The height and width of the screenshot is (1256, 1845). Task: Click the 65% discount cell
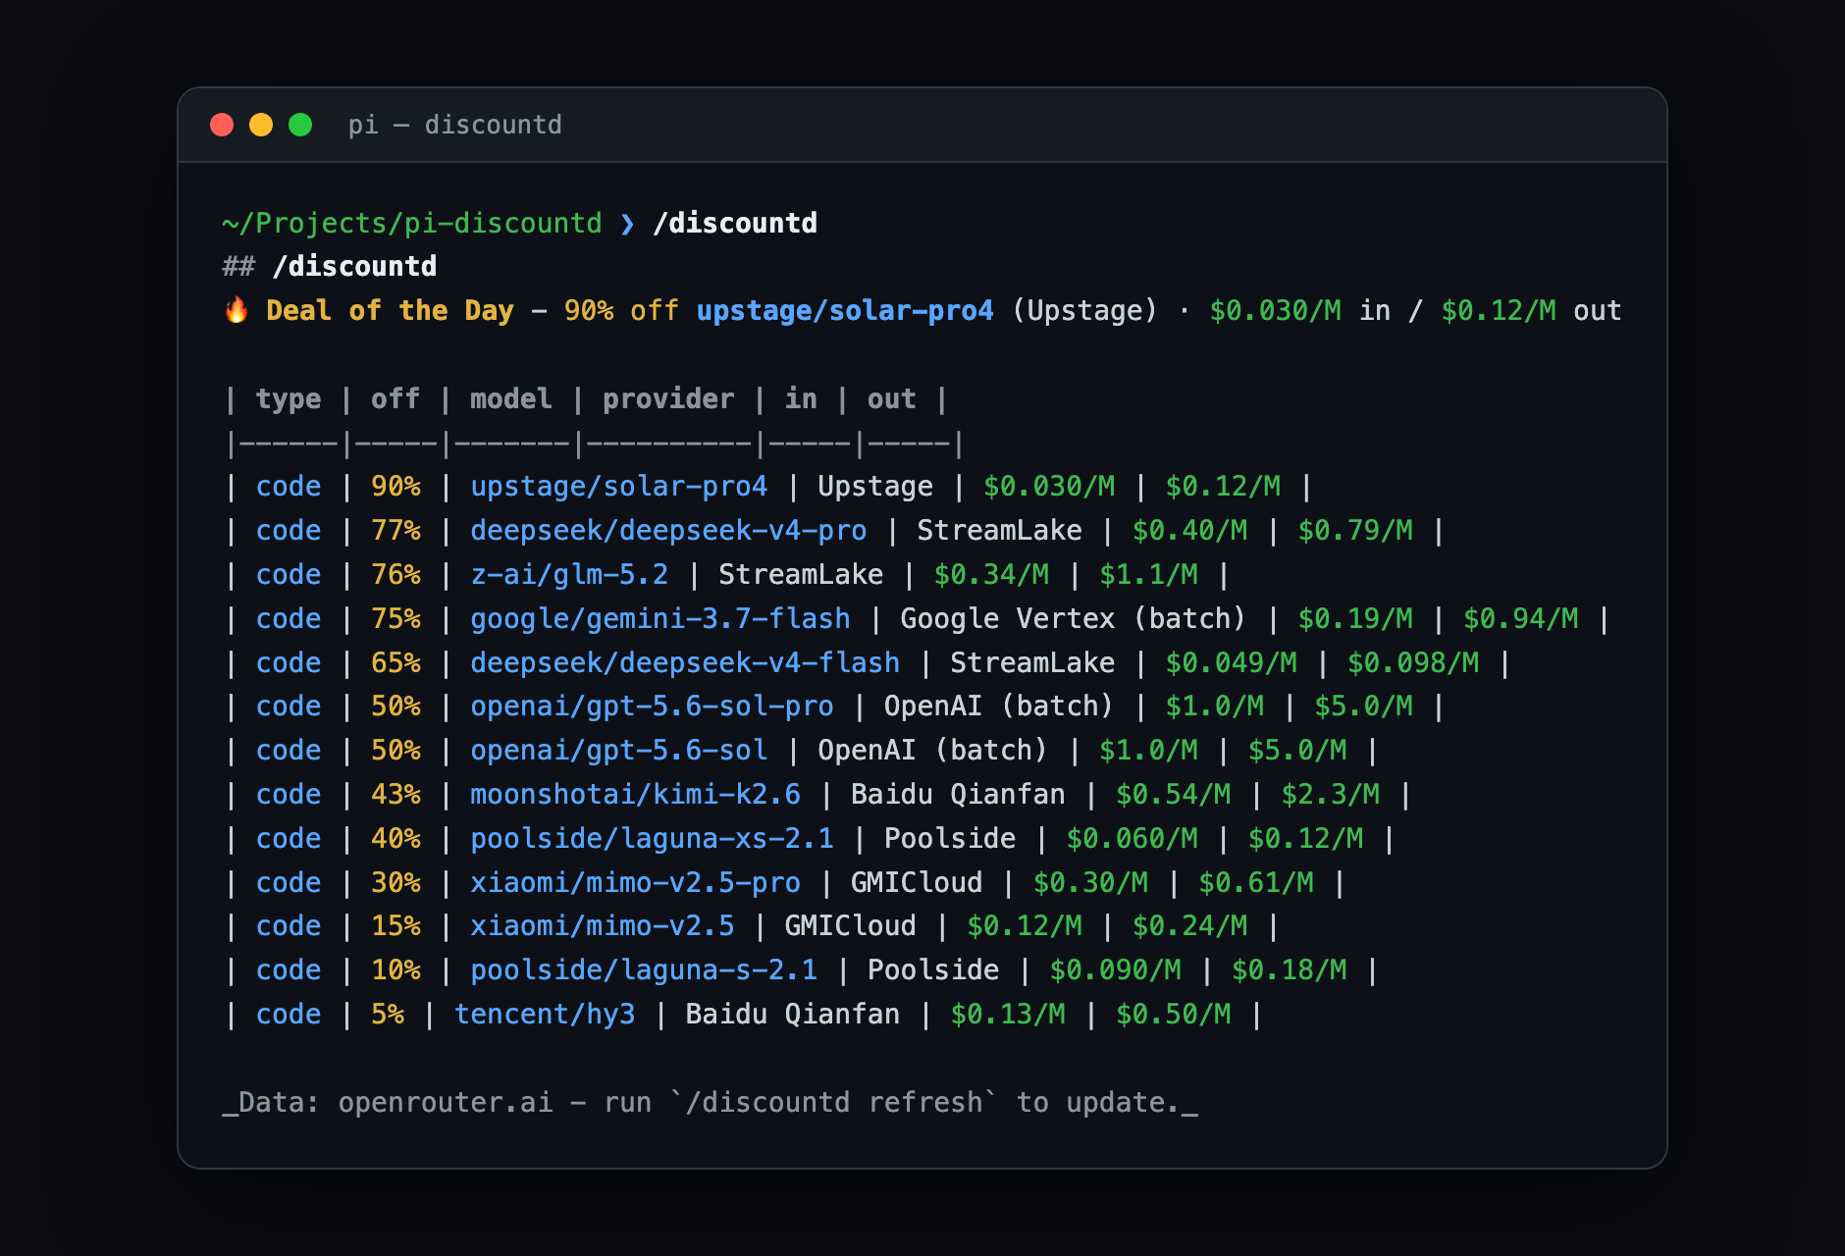(x=395, y=663)
